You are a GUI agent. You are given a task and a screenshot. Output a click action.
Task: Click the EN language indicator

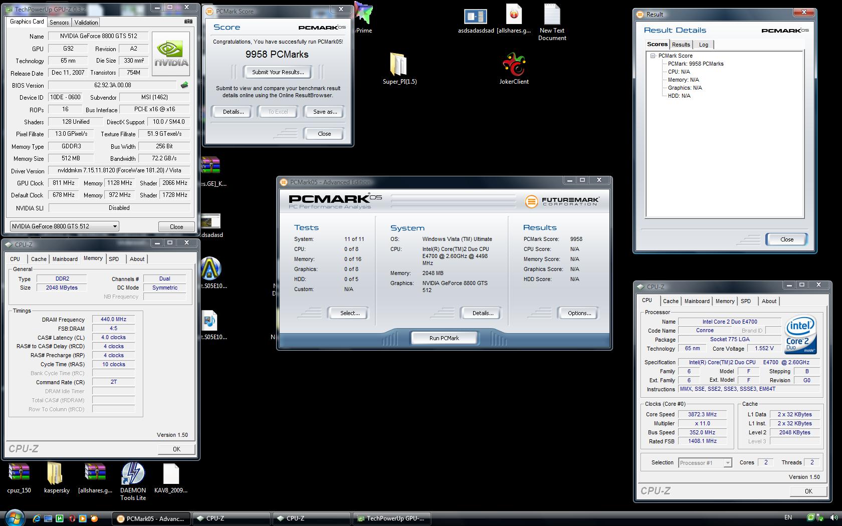[x=788, y=517]
